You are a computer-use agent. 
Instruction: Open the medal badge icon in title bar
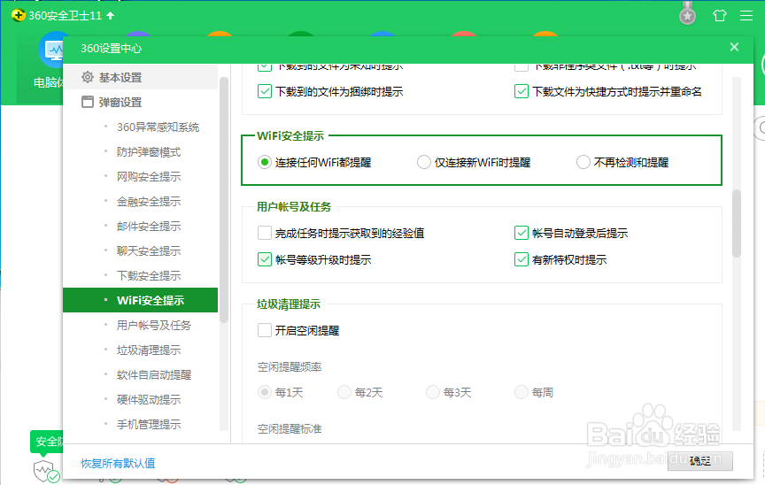coord(687,13)
